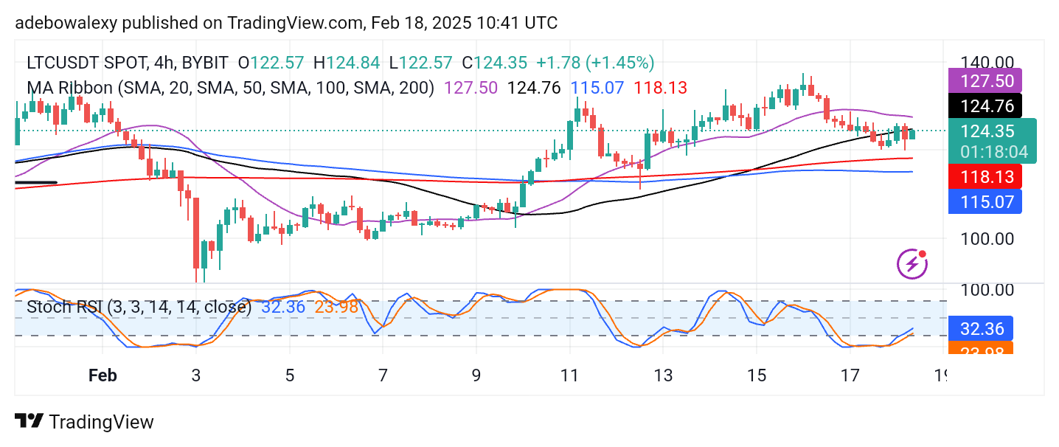The height and width of the screenshot is (447, 1059).
Task: Click date 3 on time axis
Action: point(196,375)
